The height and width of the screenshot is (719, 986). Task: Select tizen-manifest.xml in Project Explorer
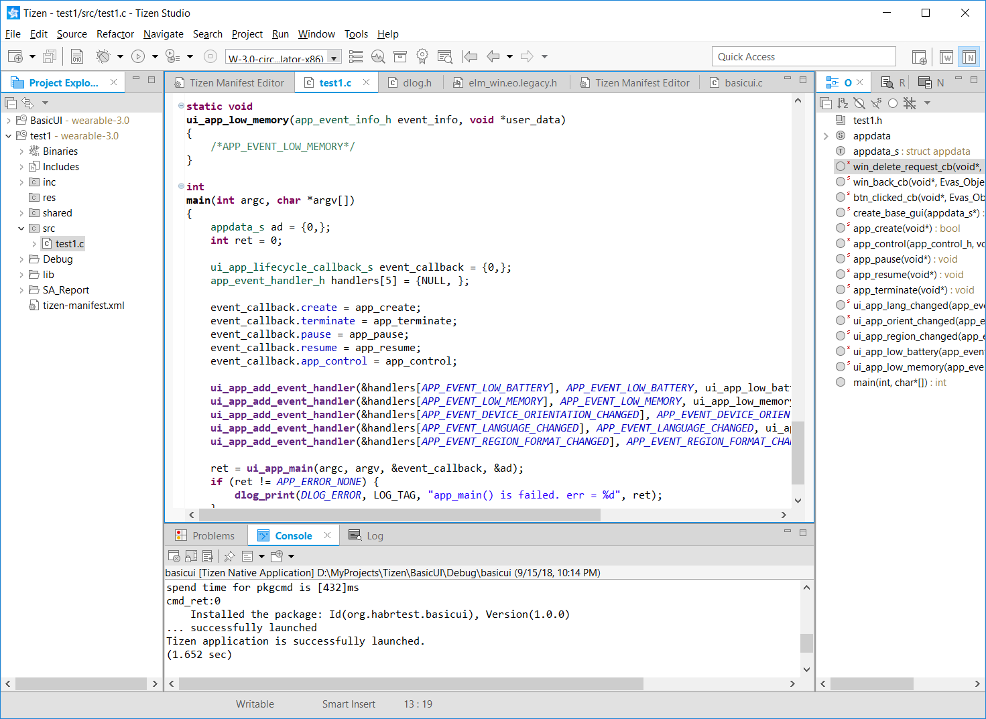tap(83, 306)
